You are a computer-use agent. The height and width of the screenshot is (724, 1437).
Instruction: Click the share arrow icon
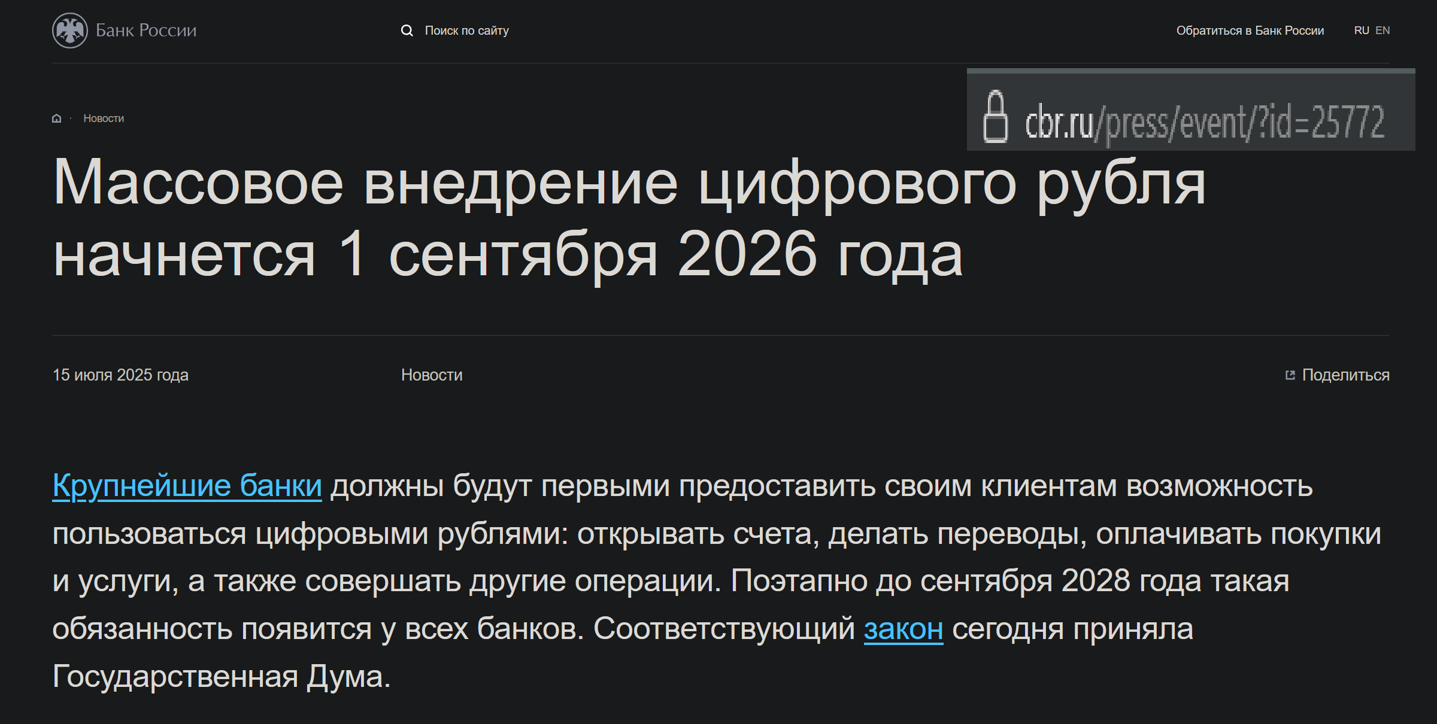(1290, 375)
